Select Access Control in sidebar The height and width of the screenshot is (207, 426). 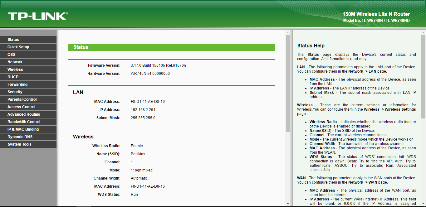pos(28,107)
